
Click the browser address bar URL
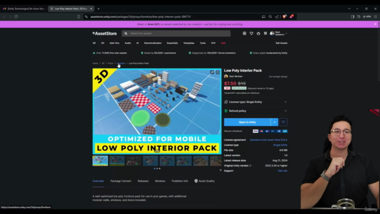[141, 17]
